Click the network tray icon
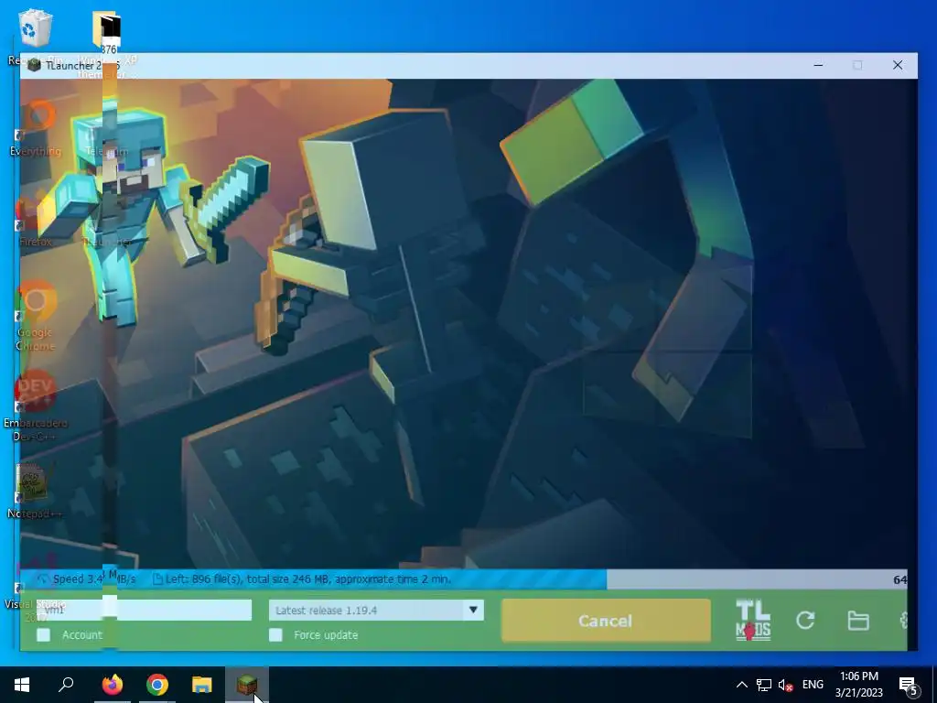Image resolution: width=937 pixels, height=703 pixels. tap(764, 685)
